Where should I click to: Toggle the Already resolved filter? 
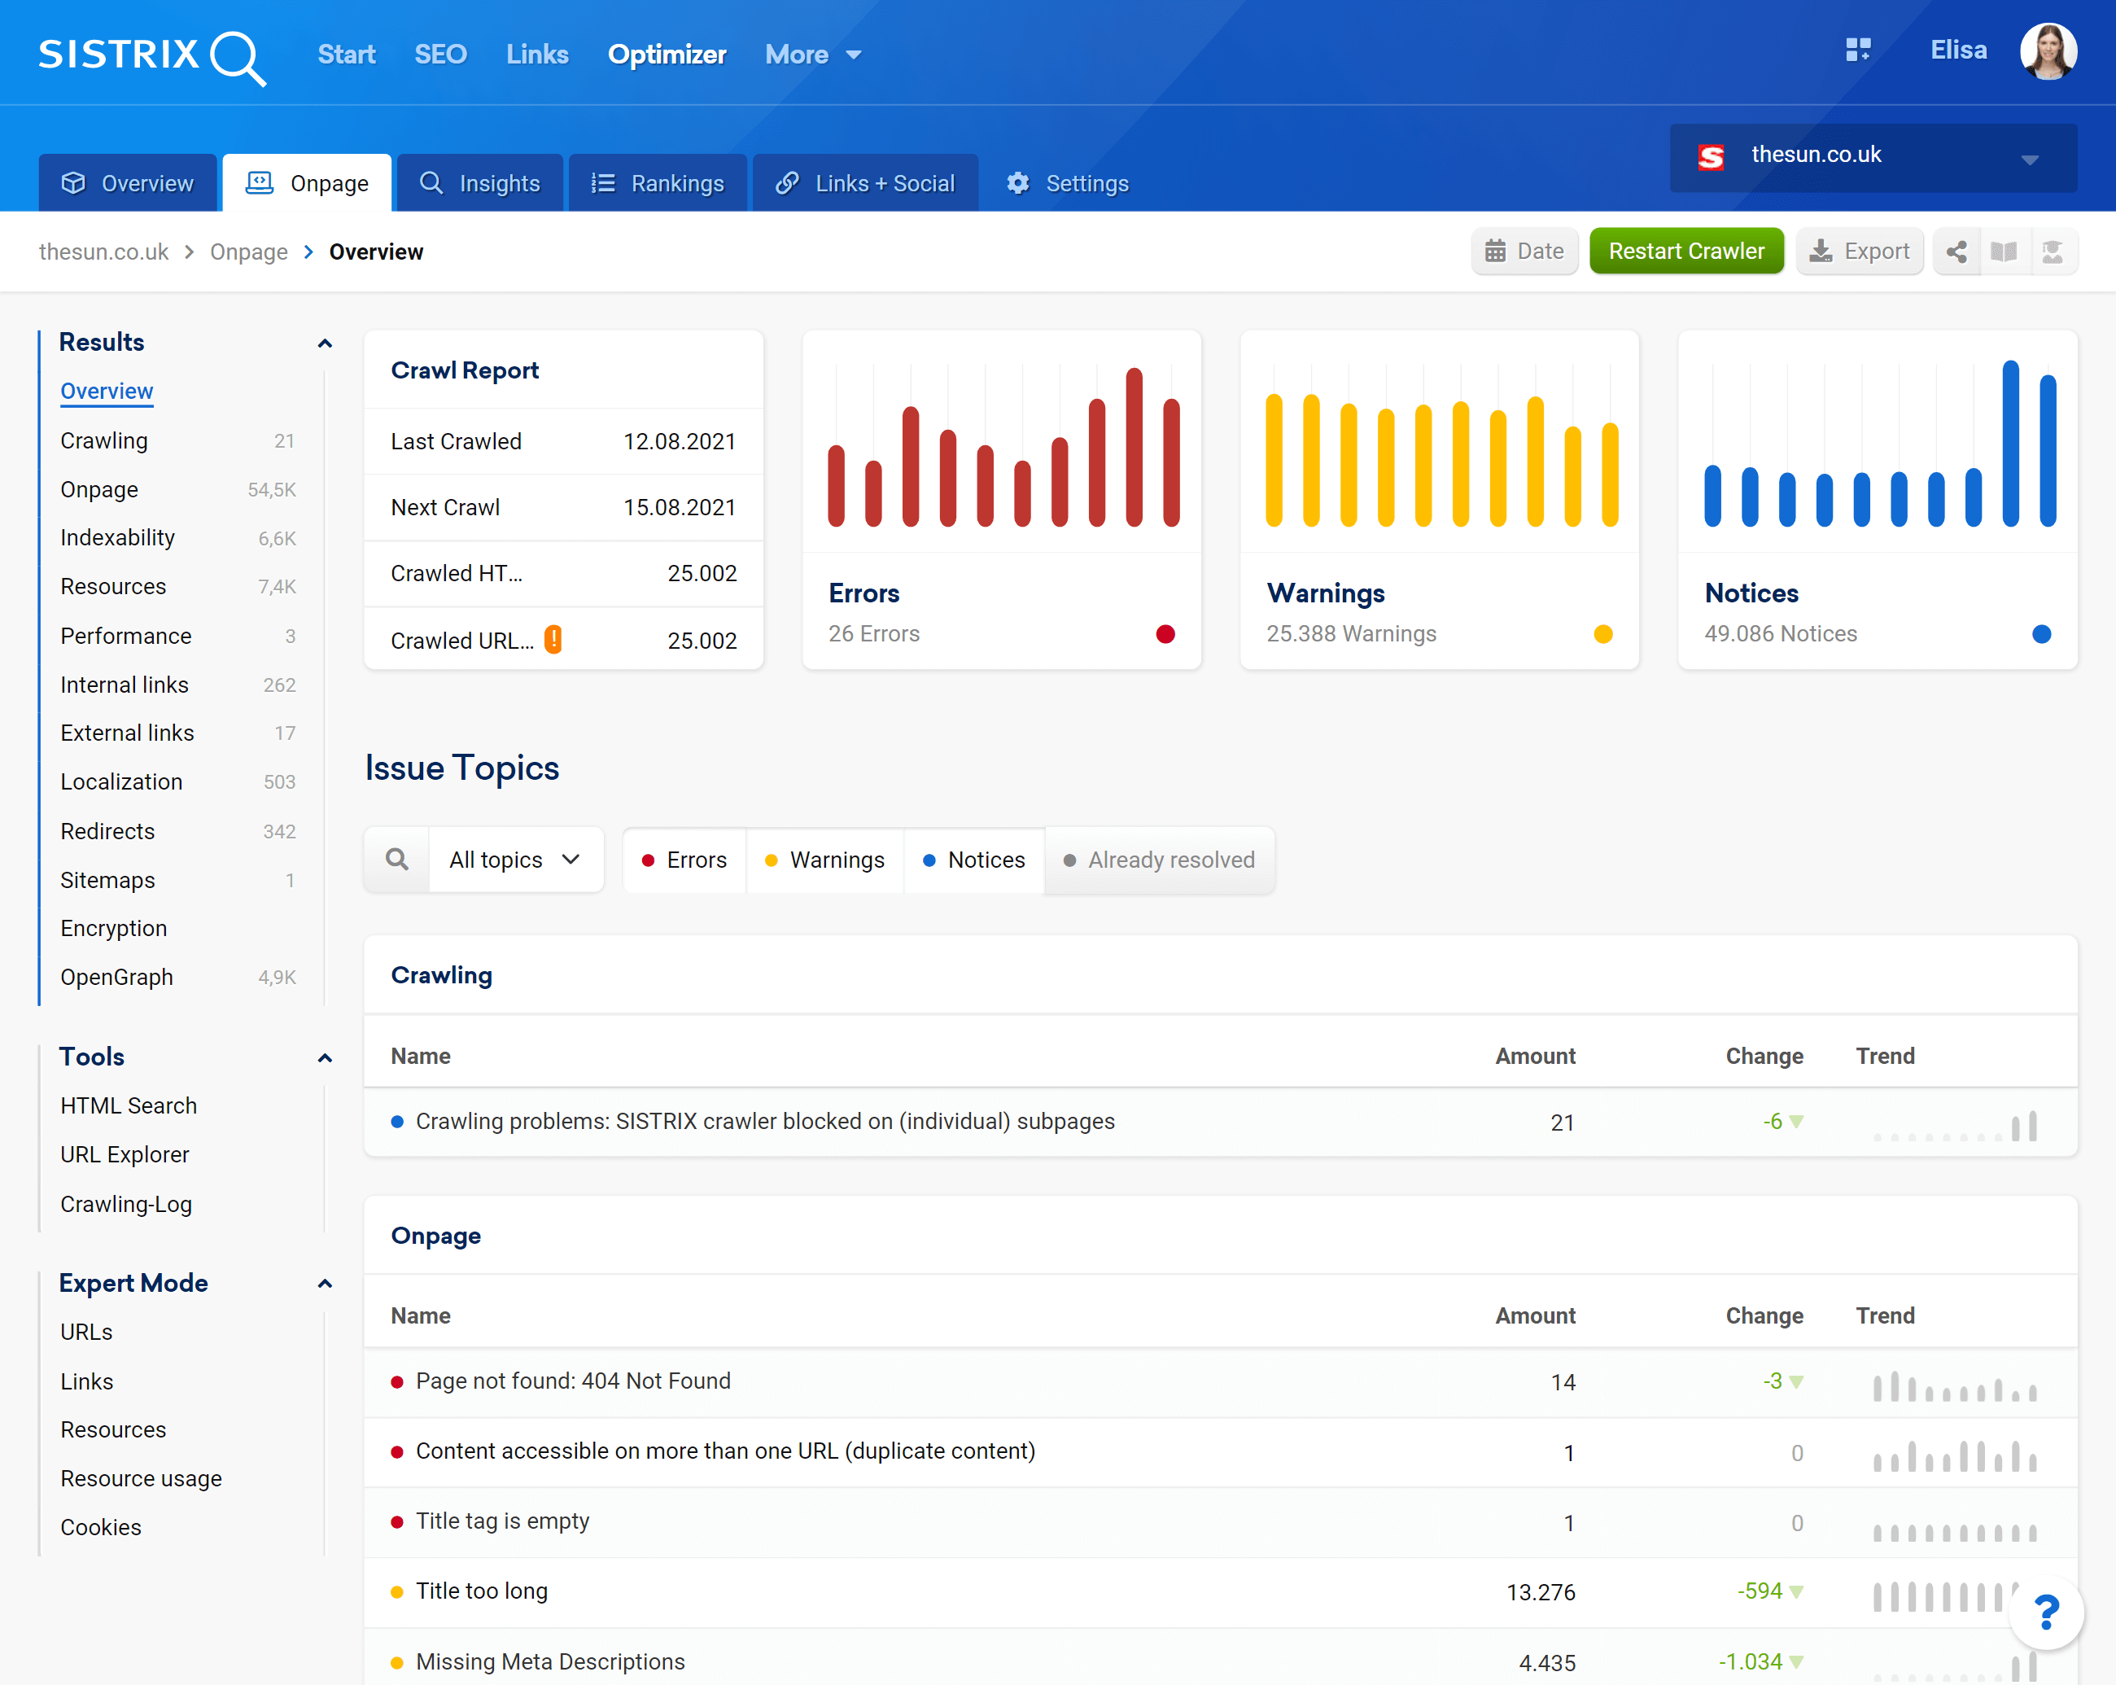coord(1159,860)
